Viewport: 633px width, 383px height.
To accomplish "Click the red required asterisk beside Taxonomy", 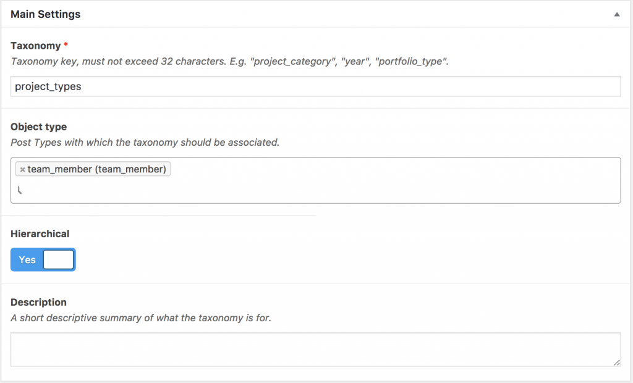I will click(66, 44).
